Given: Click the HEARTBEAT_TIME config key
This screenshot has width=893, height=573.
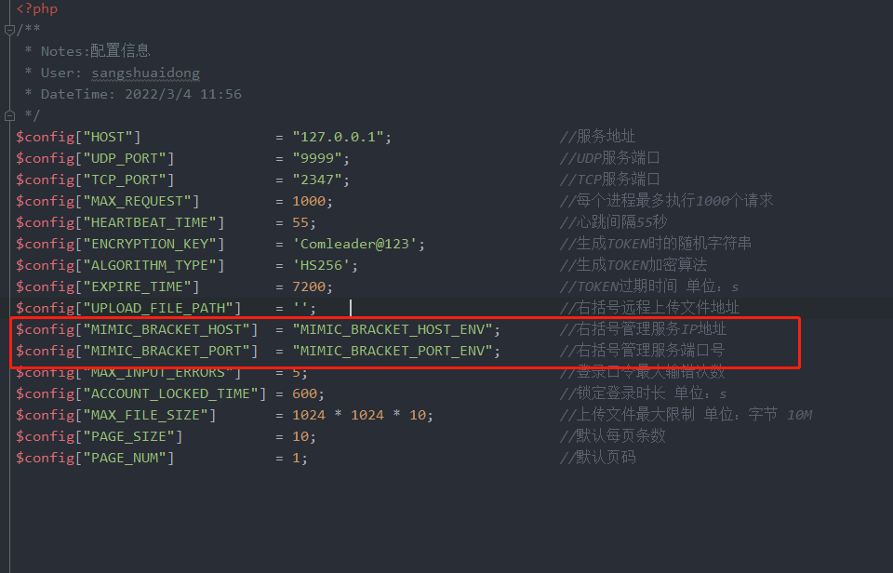Looking at the screenshot, I should pos(153,222).
